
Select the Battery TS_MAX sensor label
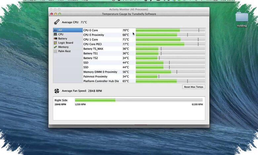click(x=93, y=49)
